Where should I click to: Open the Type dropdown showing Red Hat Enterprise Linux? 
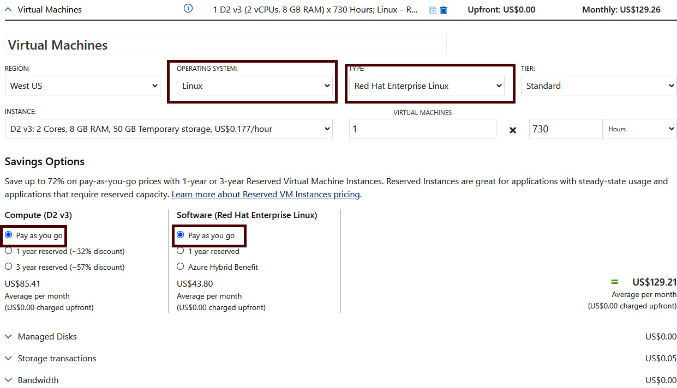pyautogui.click(x=427, y=86)
